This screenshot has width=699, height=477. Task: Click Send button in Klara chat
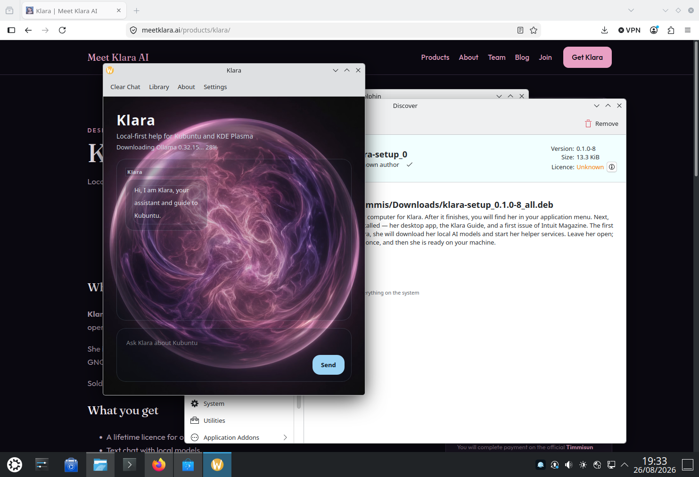click(x=329, y=365)
